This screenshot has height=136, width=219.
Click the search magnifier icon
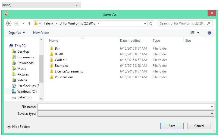coord(209,23)
